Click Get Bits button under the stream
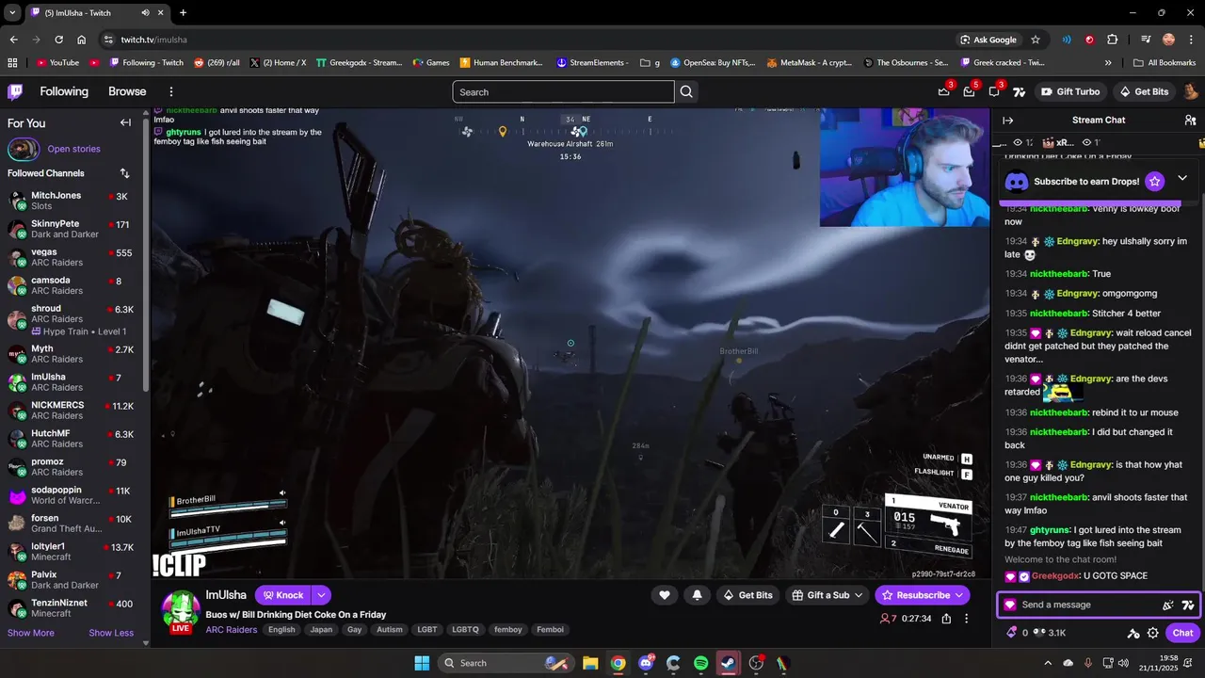This screenshot has width=1205, height=678. pos(747,595)
